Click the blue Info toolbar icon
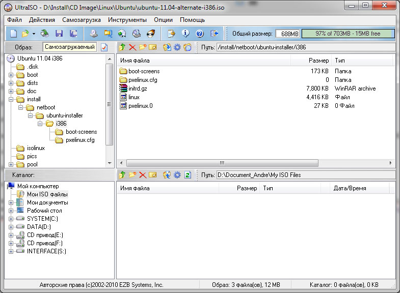This screenshot has width=400, height=293. 186,34
